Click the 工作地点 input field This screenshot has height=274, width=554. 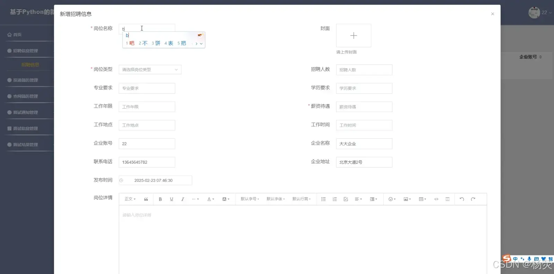coord(147,125)
